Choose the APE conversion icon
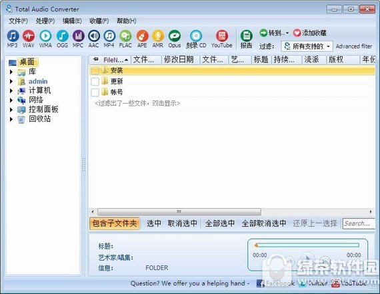 point(142,39)
